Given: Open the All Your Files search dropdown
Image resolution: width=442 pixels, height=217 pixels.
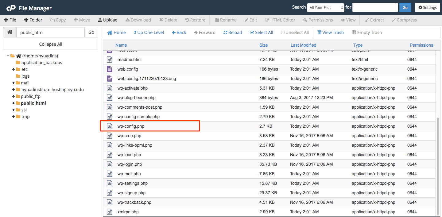Looking at the screenshot, I should [x=326, y=8].
